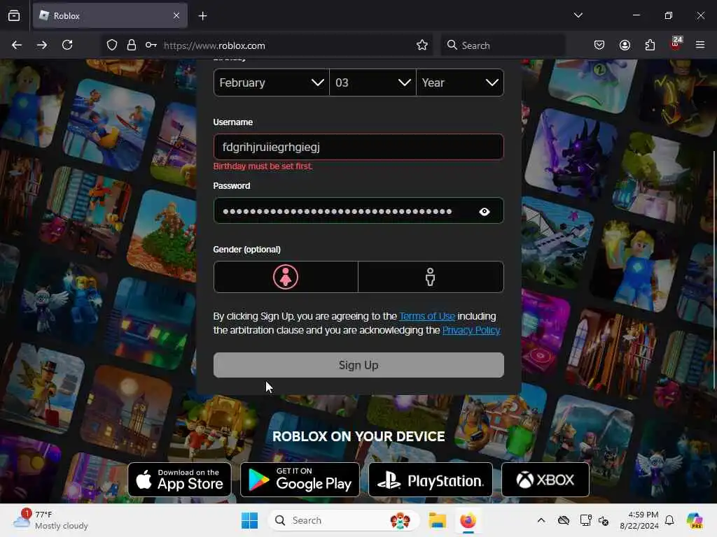Click the Birthday must be set first error
717x537 pixels.
coord(263,166)
